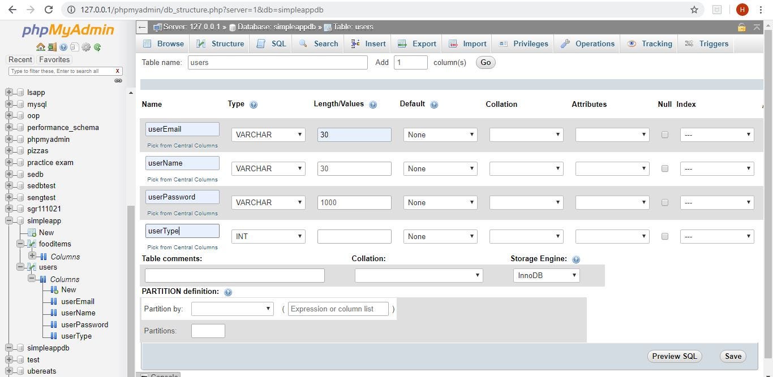Click the Save button

tap(732, 356)
